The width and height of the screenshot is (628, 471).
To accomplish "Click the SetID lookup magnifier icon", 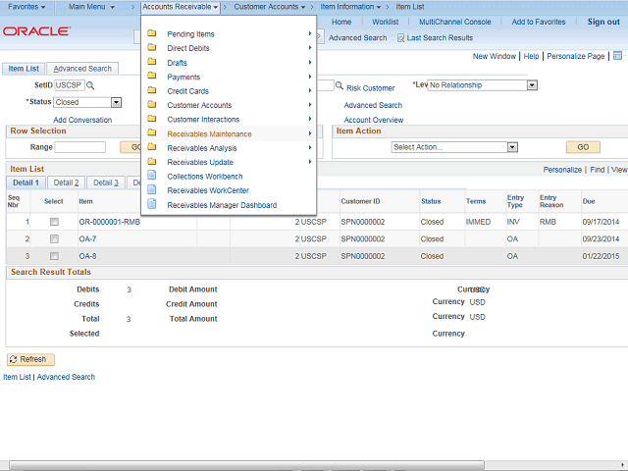I will (90, 86).
